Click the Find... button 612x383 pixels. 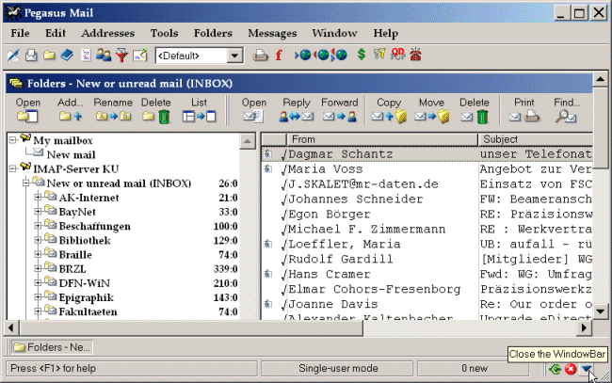click(x=567, y=110)
